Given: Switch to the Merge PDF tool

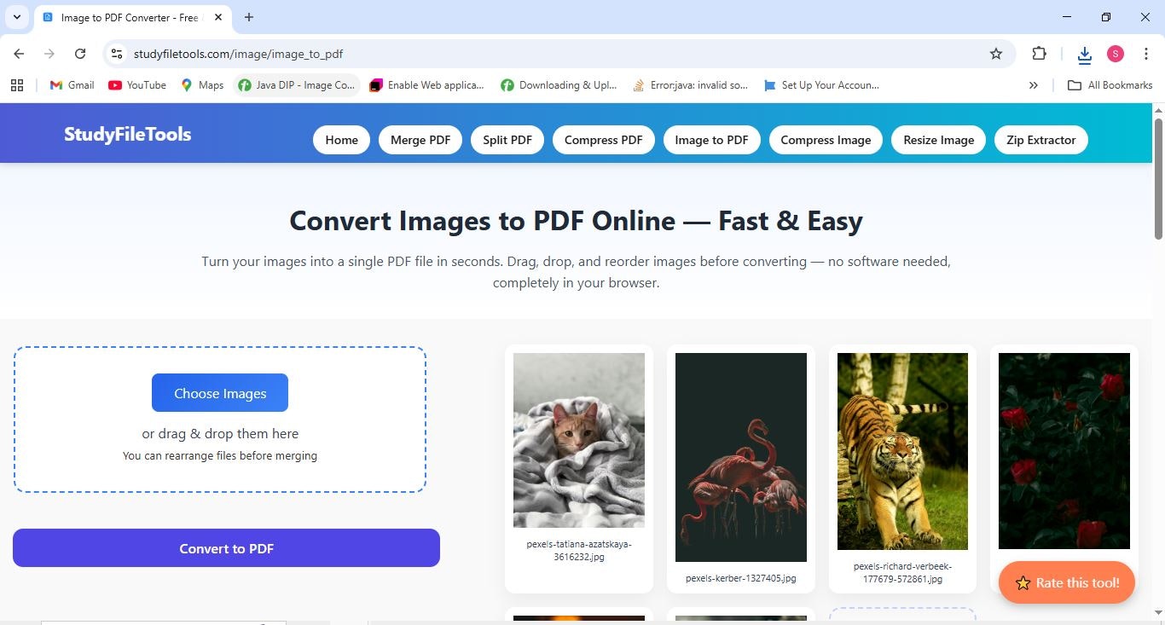Looking at the screenshot, I should pyautogui.click(x=420, y=139).
